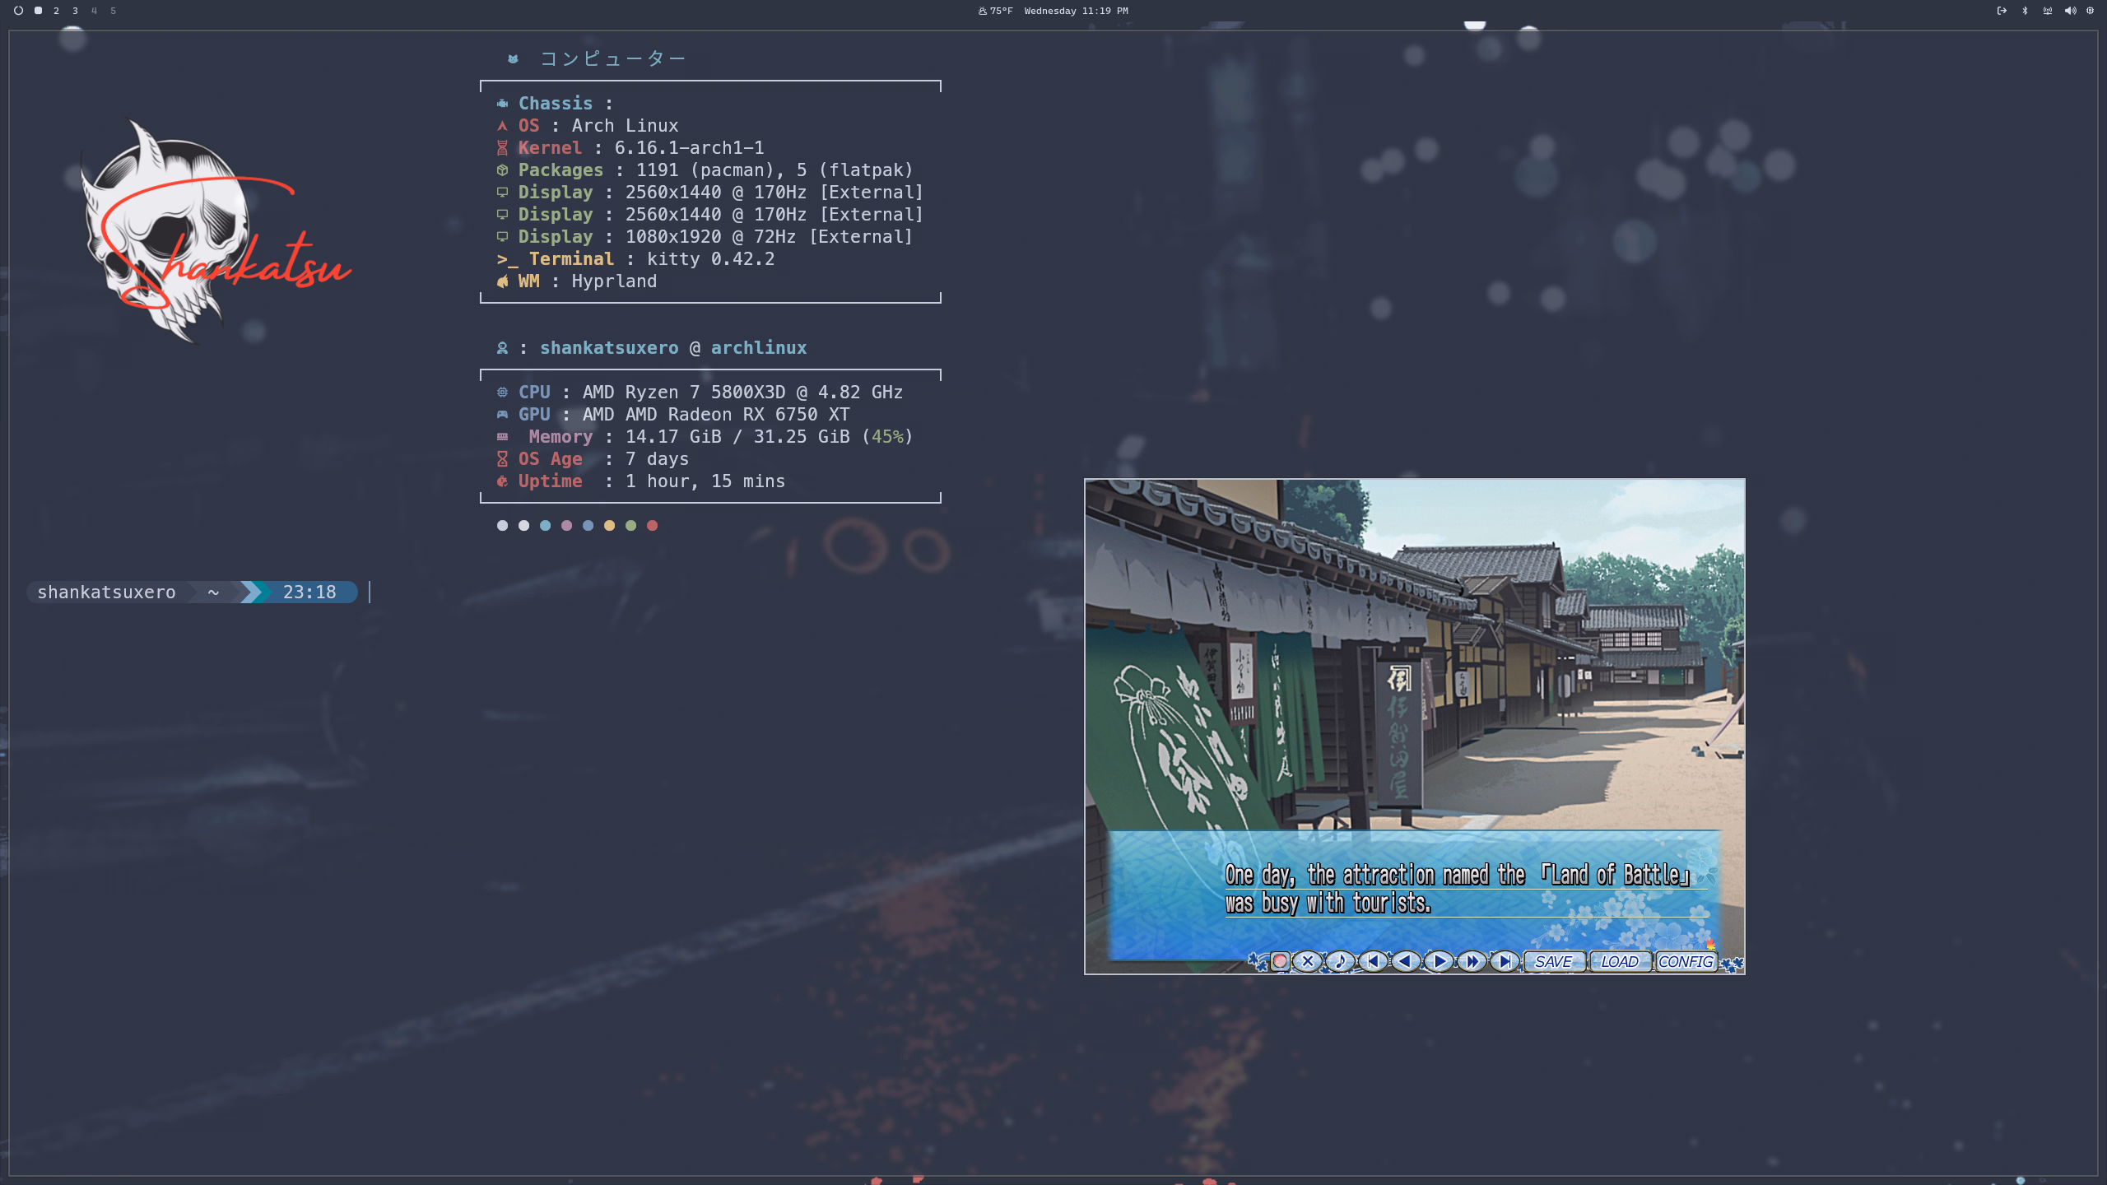Skip to next scene button
The height and width of the screenshot is (1185, 2107).
pos(1505,961)
